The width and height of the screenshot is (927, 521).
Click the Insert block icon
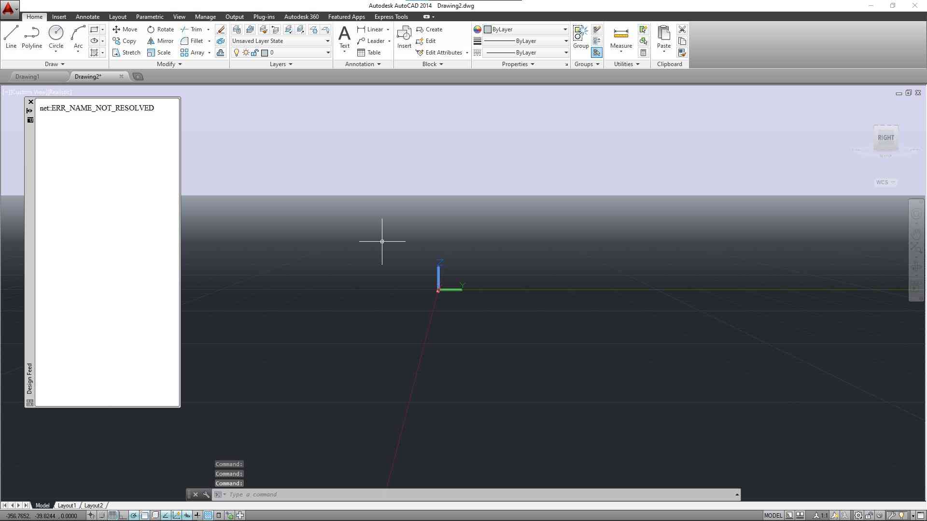[x=404, y=37]
